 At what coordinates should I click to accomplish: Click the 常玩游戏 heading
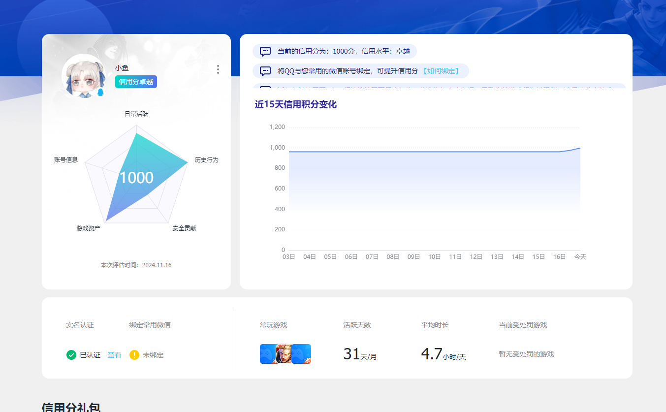274,325
